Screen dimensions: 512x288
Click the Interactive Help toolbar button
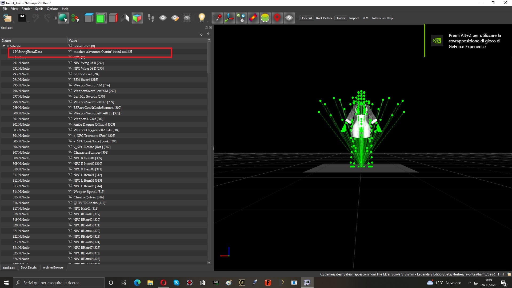pyautogui.click(x=382, y=18)
